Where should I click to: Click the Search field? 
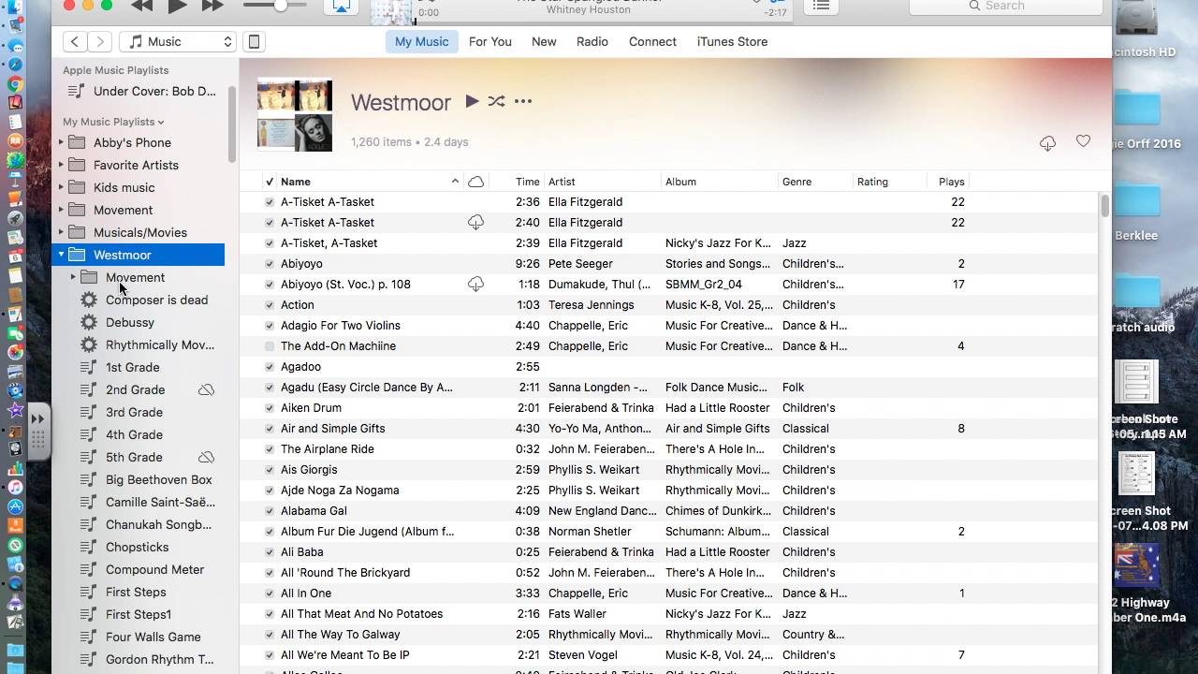click(1005, 6)
